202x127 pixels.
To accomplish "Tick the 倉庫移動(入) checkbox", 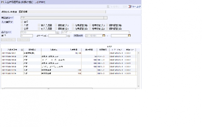I will [90, 25].
